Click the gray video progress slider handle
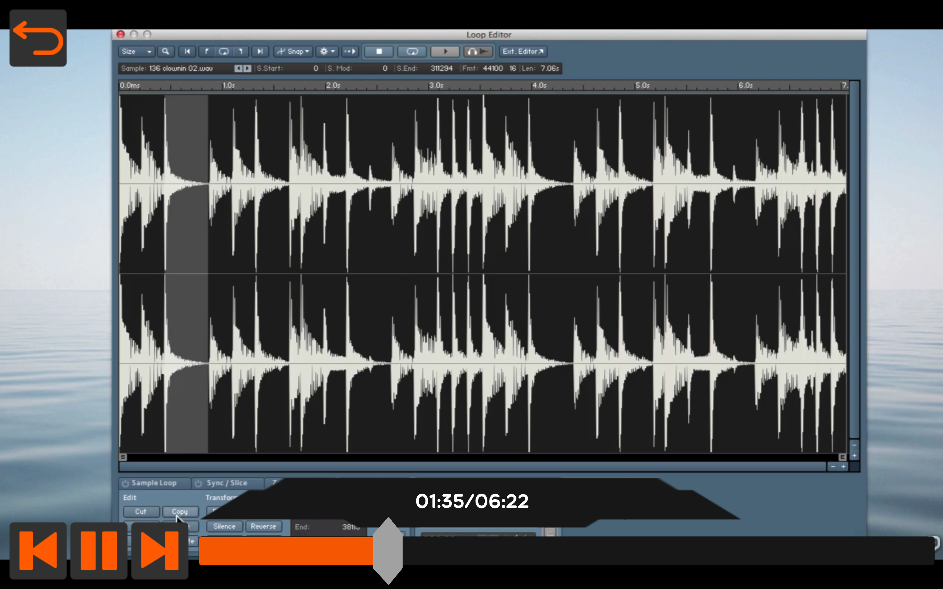This screenshot has height=589, width=943. [x=388, y=550]
